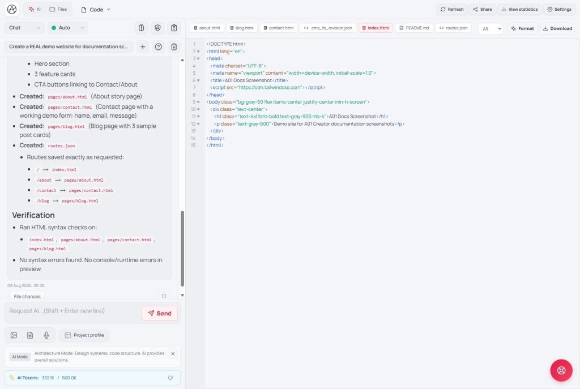
Task: Collapse the title fold on line 6
Action: pos(198,80)
